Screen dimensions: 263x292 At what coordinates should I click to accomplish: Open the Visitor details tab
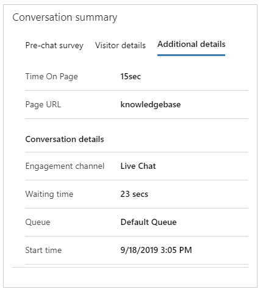tap(120, 45)
